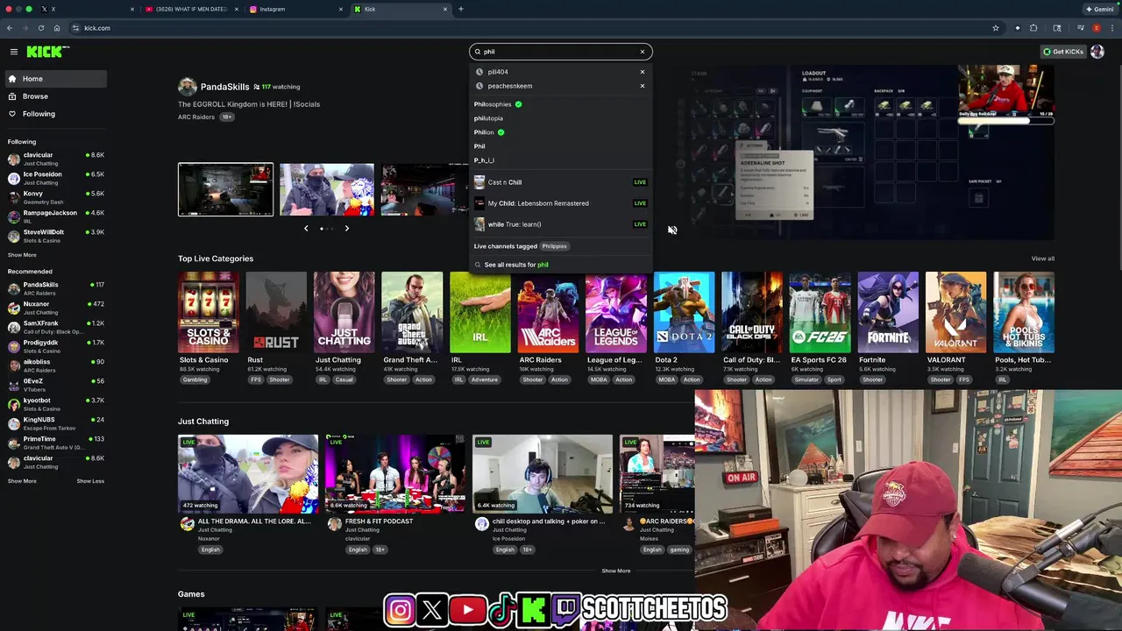Expand Following list with Show More
Image resolution: width=1122 pixels, height=631 pixels.
[22, 255]
